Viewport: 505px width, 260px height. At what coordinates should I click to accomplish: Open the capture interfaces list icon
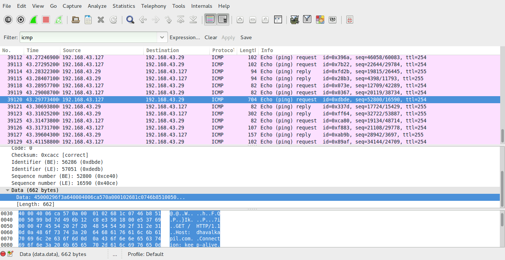8,20
